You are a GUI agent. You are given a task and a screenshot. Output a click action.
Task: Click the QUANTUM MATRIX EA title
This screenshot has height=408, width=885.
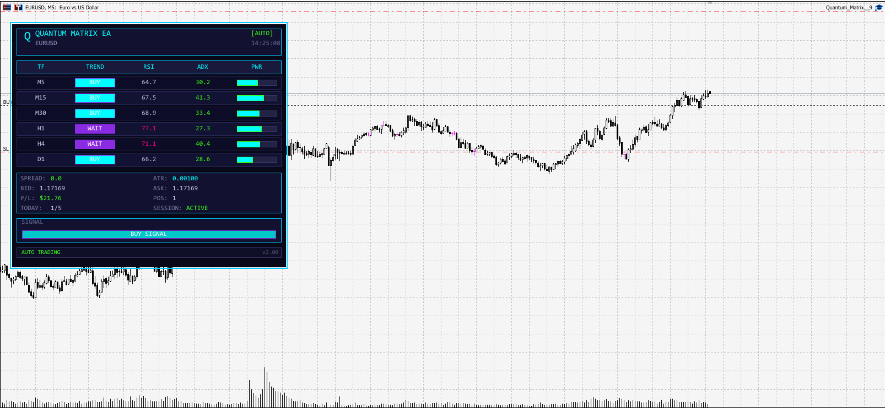73,34
